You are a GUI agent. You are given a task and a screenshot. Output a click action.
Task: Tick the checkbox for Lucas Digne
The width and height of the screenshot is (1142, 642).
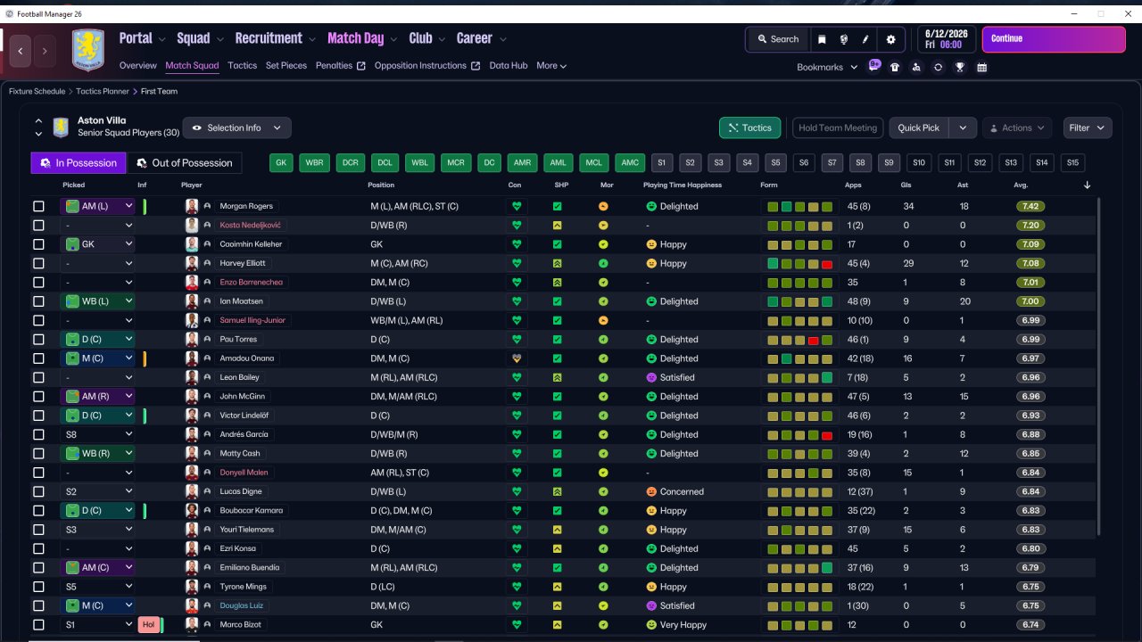pyautogui.click(x=38, y=491)
